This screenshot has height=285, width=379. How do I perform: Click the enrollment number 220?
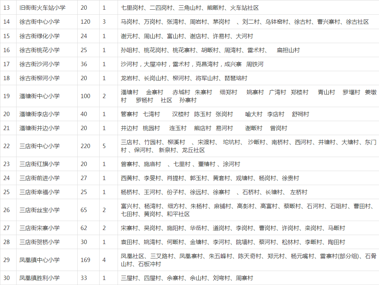[85, 146]
